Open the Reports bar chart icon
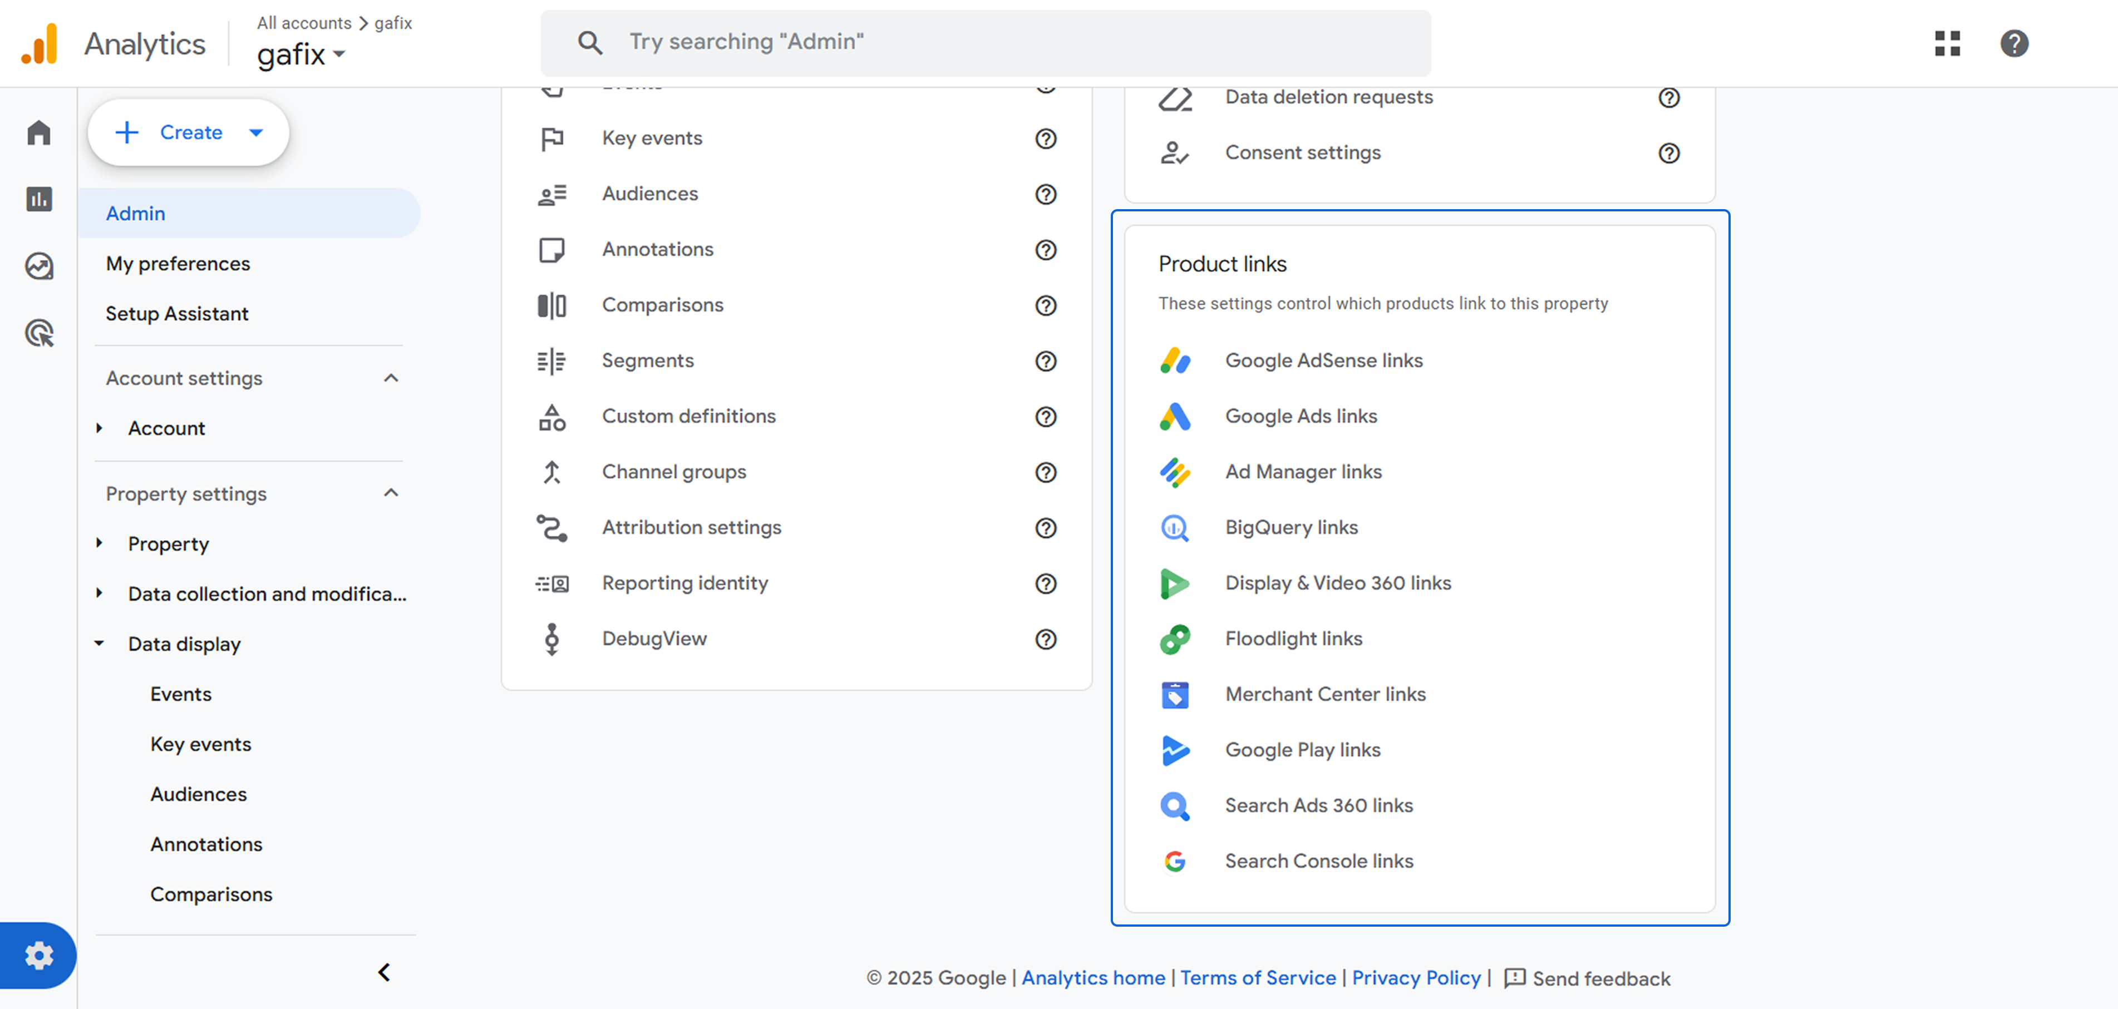This screenshot has height=1009, width=2118. (x=38, y=199)
